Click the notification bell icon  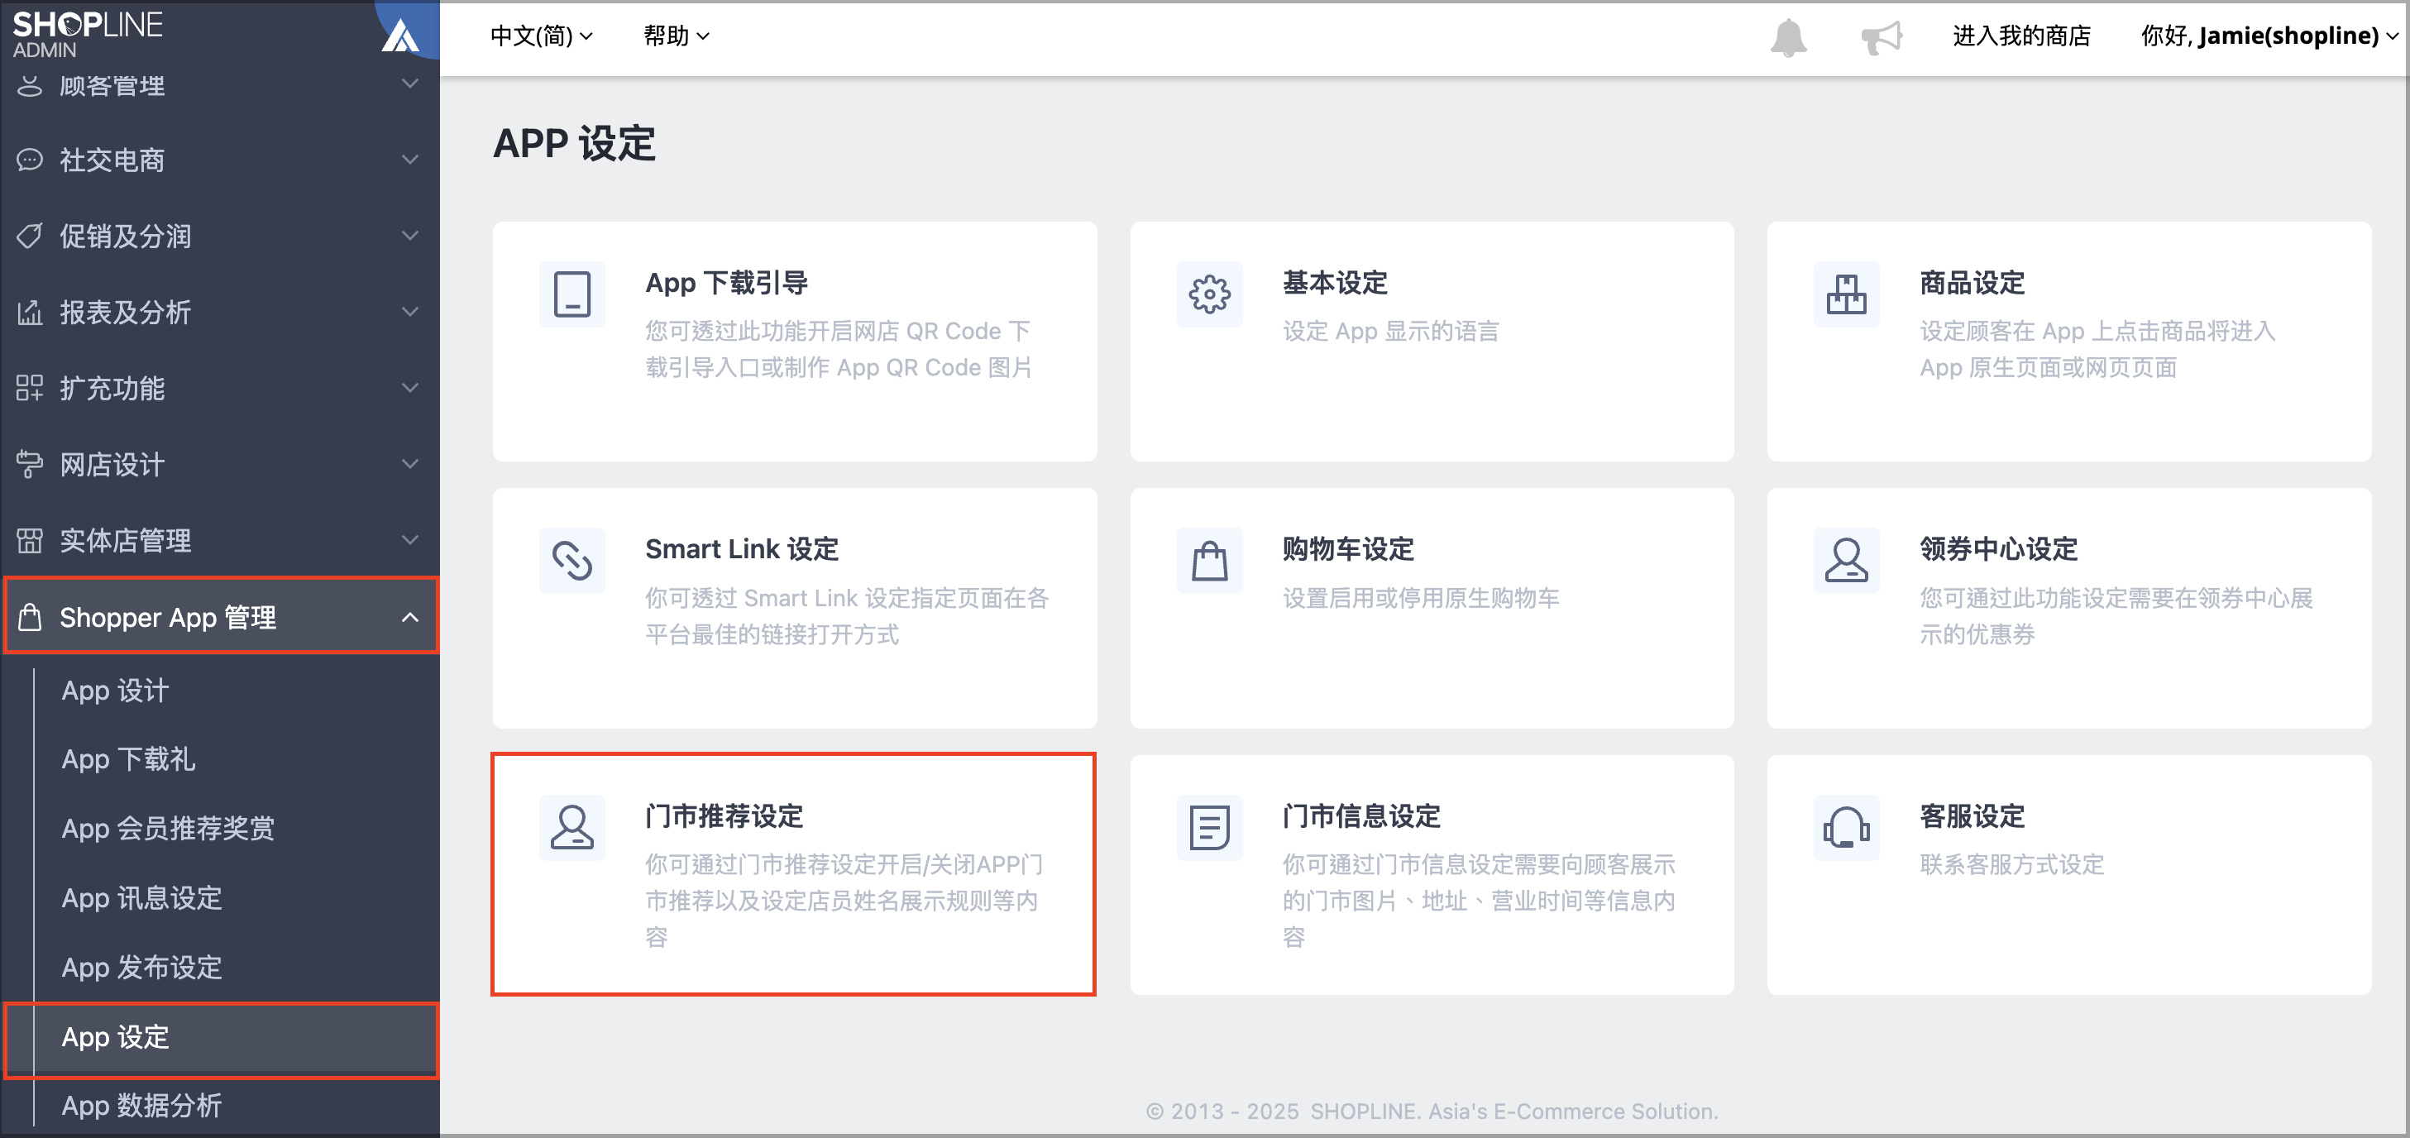[x=1788, y=37]
